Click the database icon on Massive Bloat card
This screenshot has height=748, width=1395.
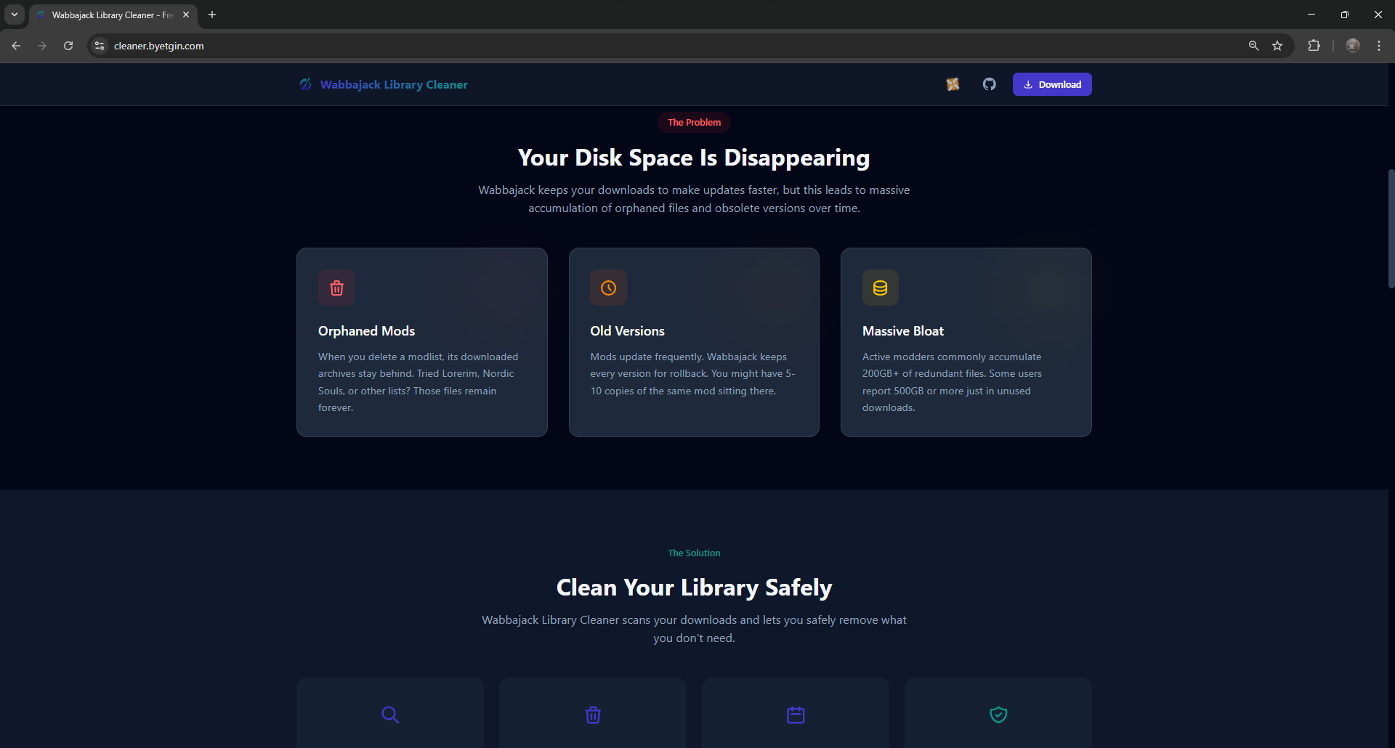point(880,288)
